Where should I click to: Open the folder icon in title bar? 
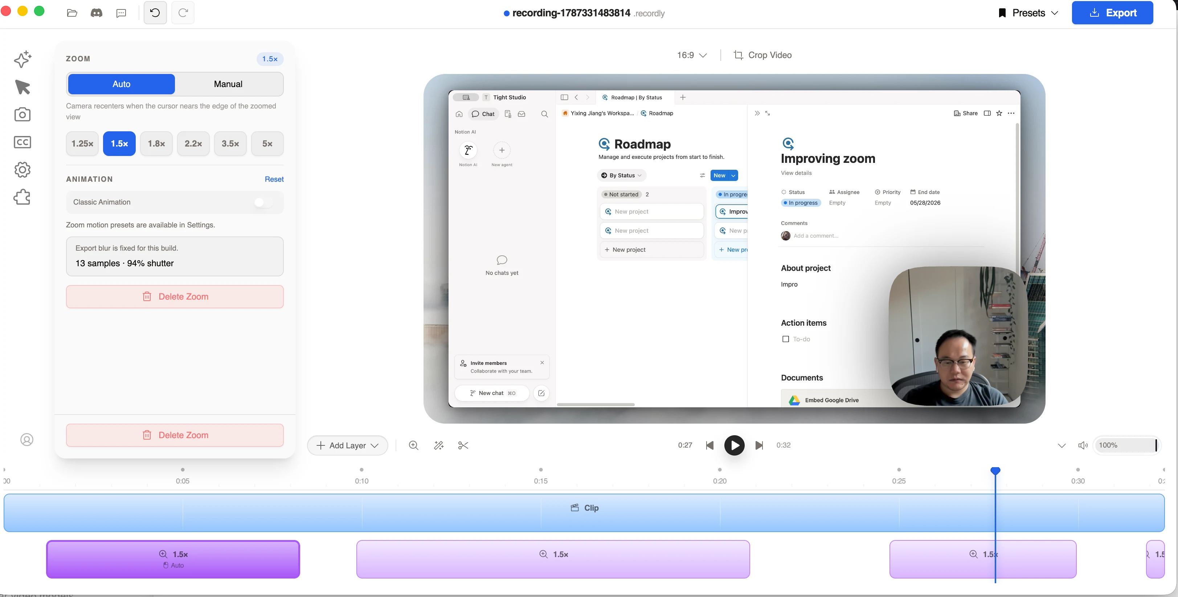click(x=72, y=13)
